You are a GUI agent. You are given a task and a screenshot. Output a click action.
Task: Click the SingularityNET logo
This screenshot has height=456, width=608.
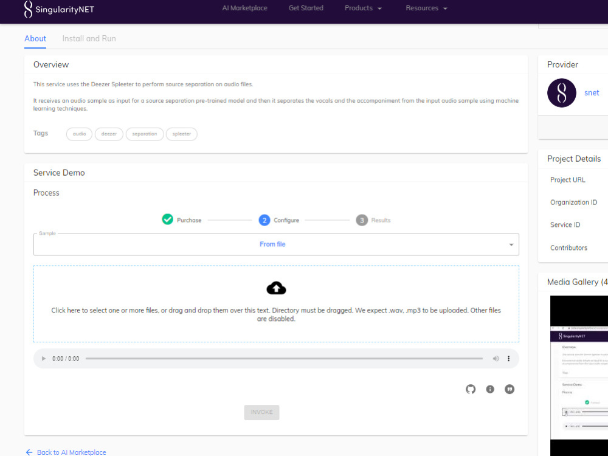click(x=59, y=9)
